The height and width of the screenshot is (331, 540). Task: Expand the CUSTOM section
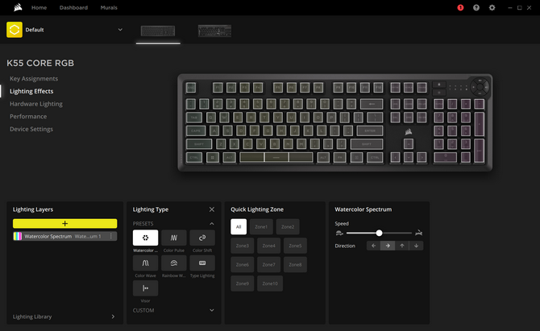(x=212, y=310)
